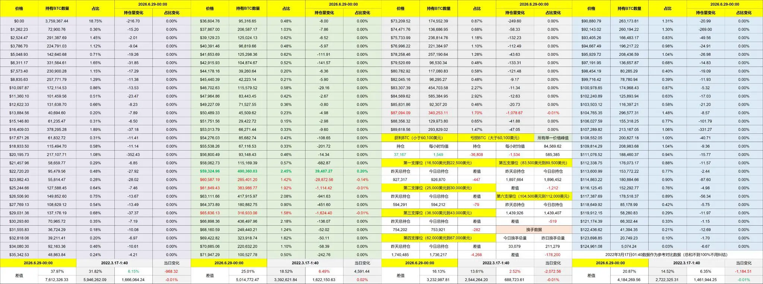Click the holding value 585,384.95

(439, 96)
